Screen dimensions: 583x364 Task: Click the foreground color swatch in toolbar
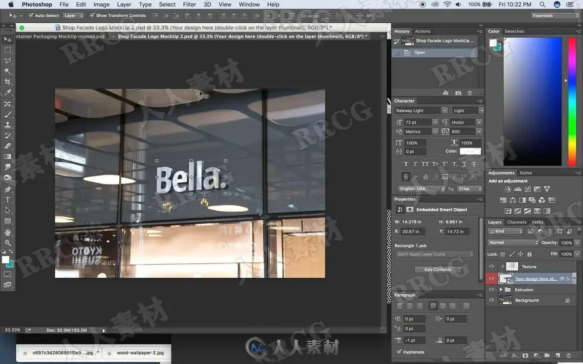coord(6,260)
